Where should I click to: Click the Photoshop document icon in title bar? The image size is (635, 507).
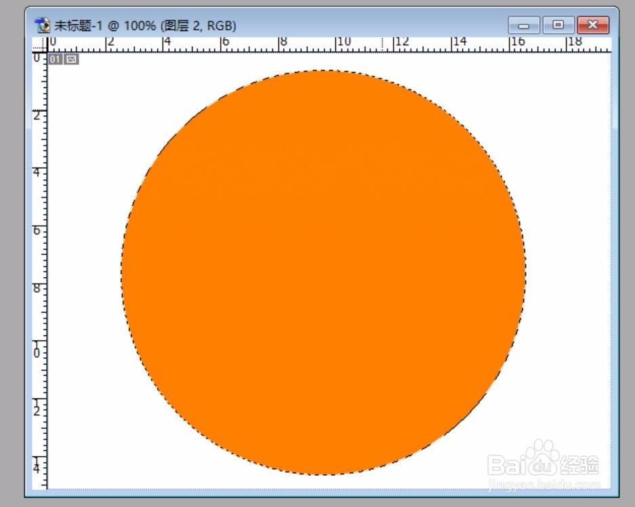pos(42,25)
